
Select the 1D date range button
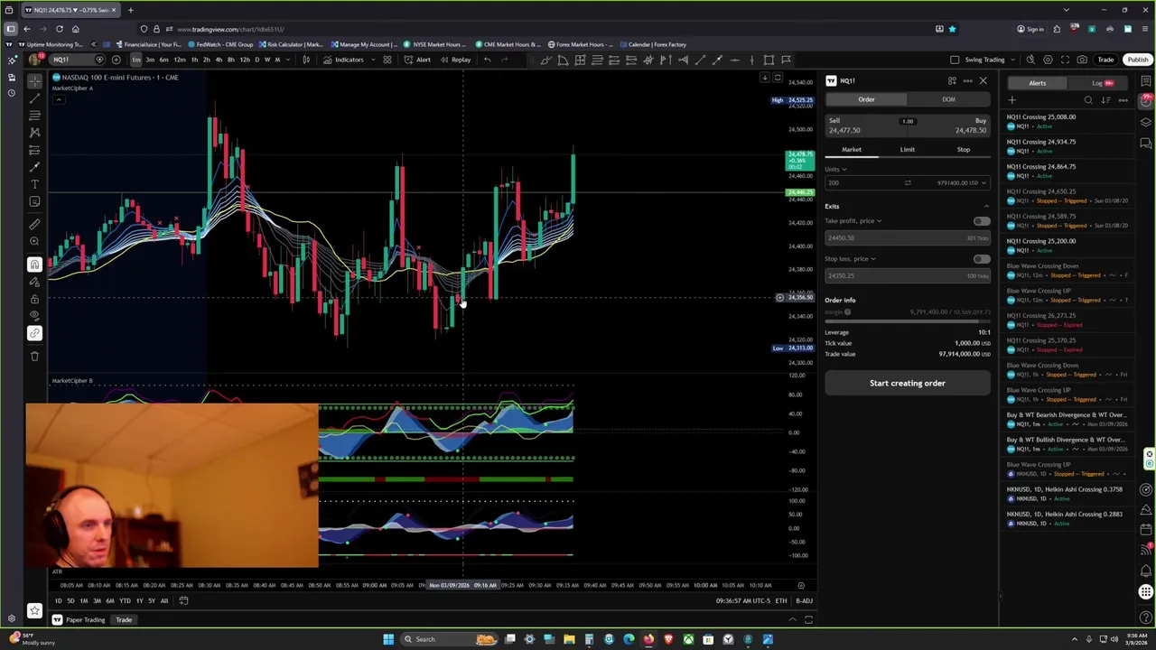pyautogui.click(x=58, y=600)
